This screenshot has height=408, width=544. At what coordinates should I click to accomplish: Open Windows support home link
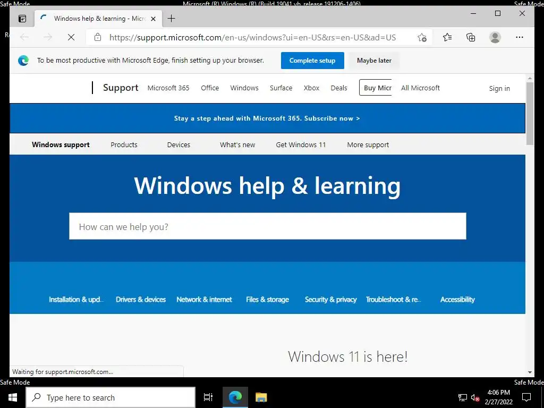point(61,144)
